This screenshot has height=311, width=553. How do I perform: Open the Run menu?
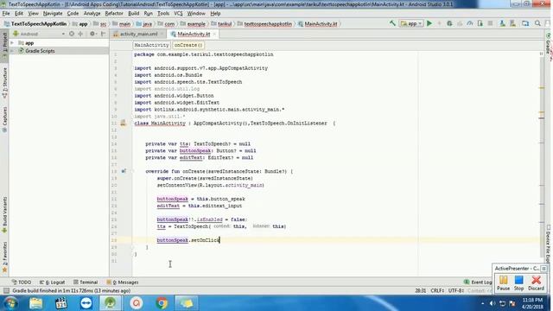pyautogui.click(x=148, y=14)
